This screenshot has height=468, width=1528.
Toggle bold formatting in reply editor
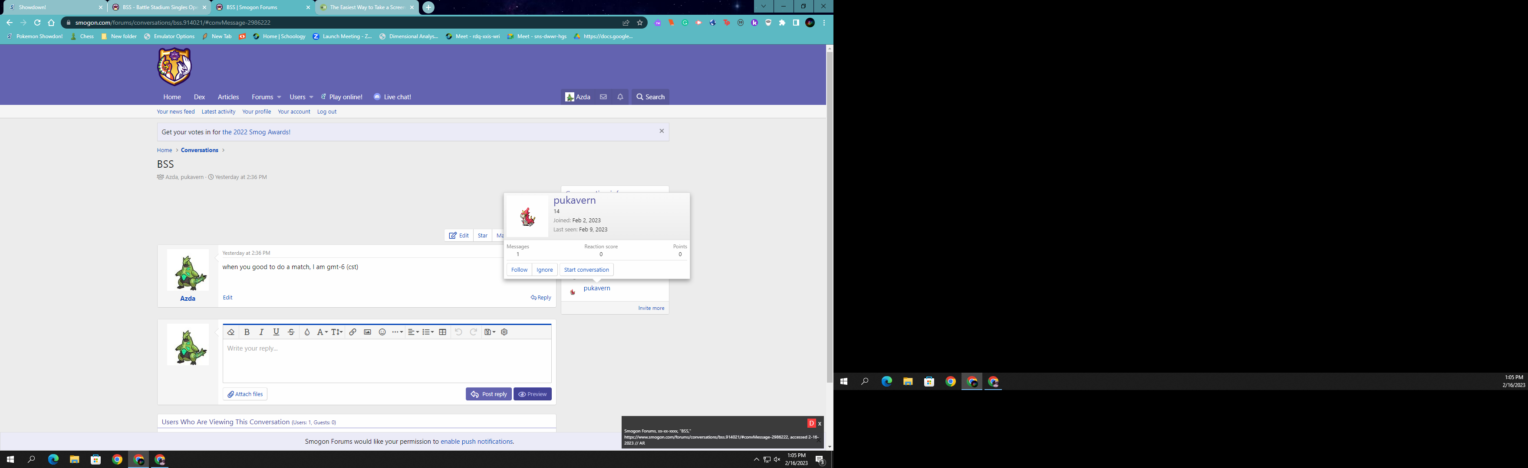[247, 332]
